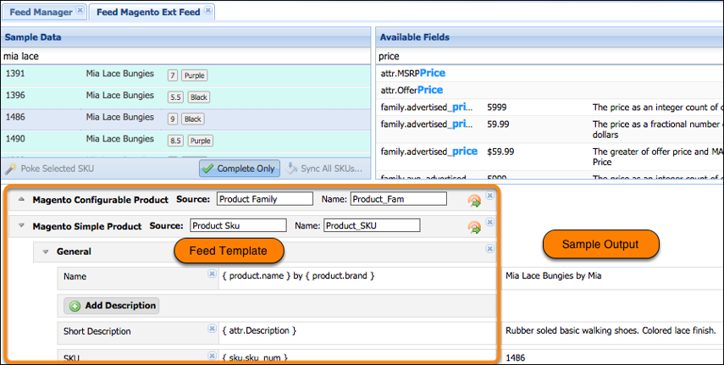This screenshot has height=365, width=724.
Task: Click the Black tag in row 1396
Action: pos(199,97)
